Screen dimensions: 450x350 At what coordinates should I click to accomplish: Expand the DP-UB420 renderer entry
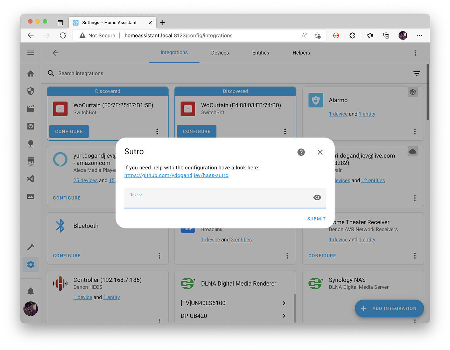(x=283, y=315)
